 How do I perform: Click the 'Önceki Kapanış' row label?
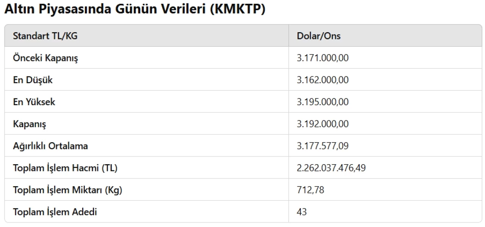coord(45,58)
